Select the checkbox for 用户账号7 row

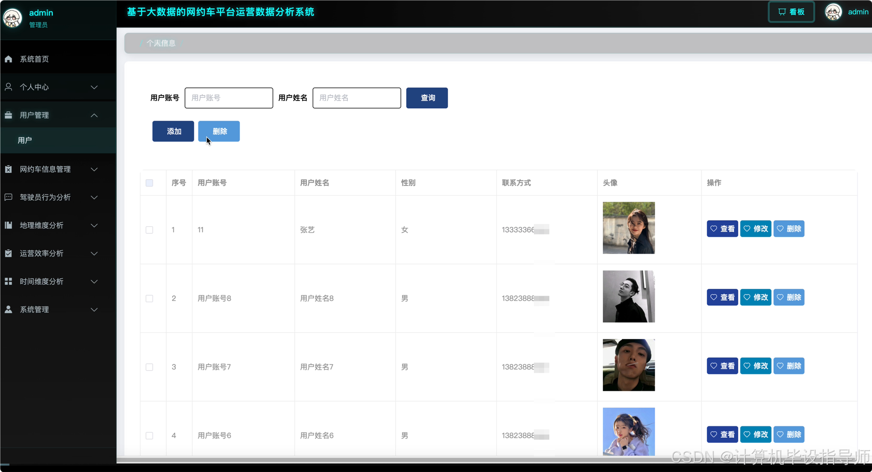coord(149,367)
